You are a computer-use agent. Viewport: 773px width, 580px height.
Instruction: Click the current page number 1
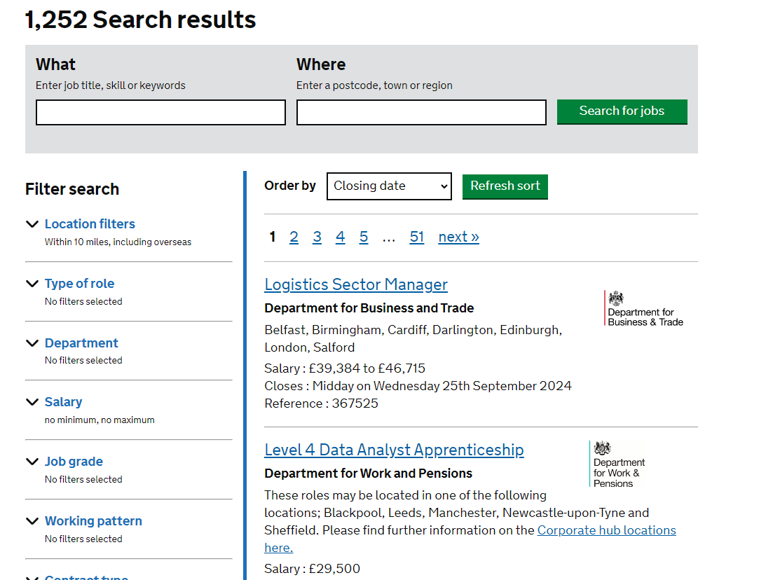(x=272, y=237)
